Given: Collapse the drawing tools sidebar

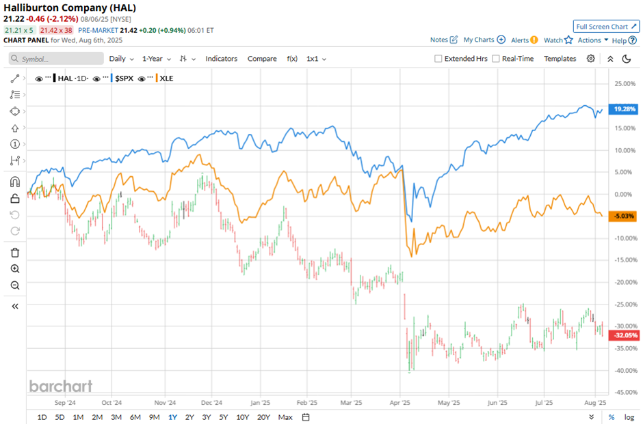Looking at the screenshot, I should [15, 306].
